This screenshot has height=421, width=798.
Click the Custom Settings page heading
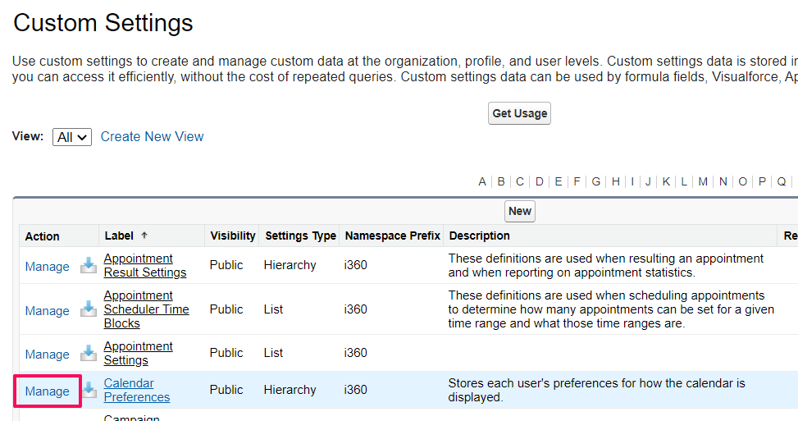[103, 23]
